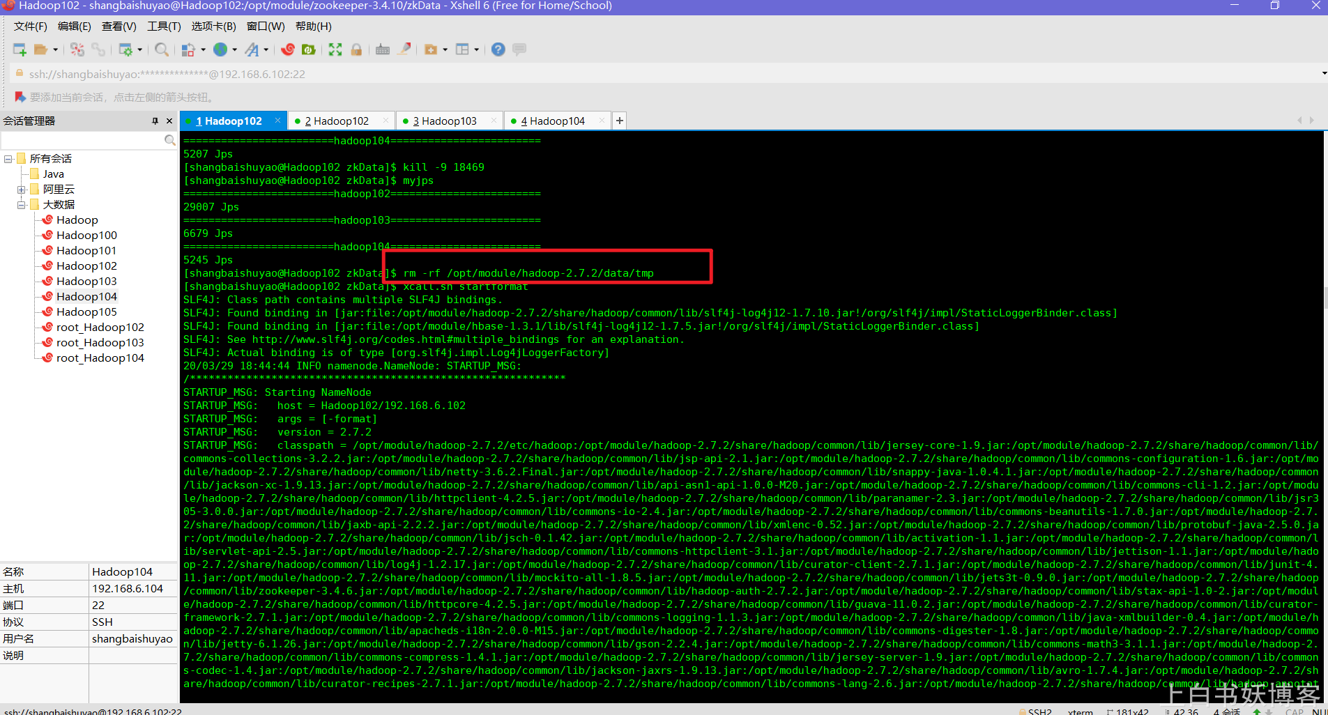Expand dropdown next to the Font icon
Viewport: 1328px width, 715px height.
pyautogui.click(x=266, y=49)
